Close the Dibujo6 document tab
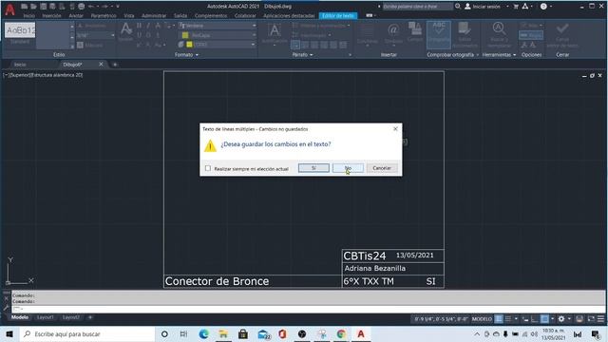 click(x=101, y=64)
